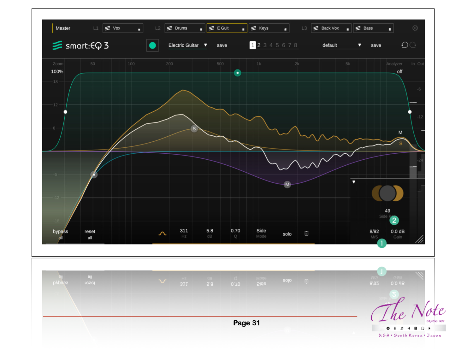Select the S filter node on the orange curve

194,129
